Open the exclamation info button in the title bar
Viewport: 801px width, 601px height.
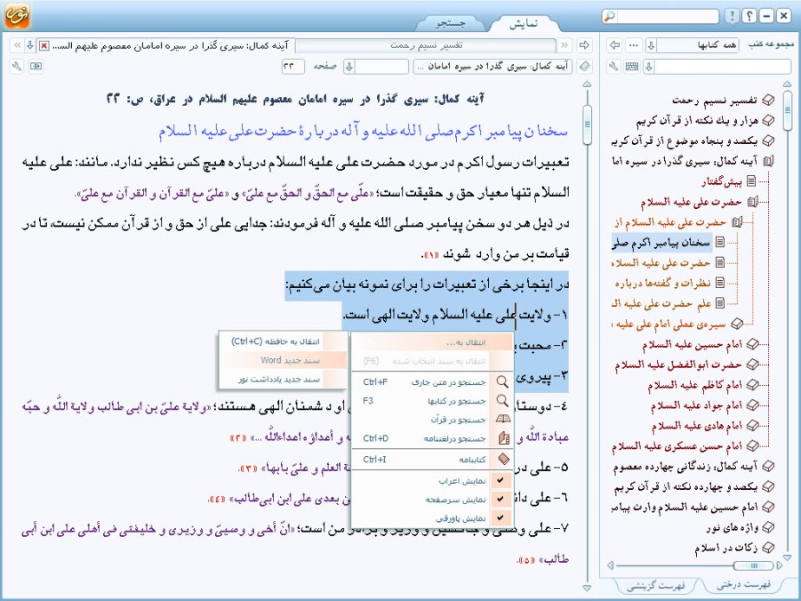tap(733, 16)
